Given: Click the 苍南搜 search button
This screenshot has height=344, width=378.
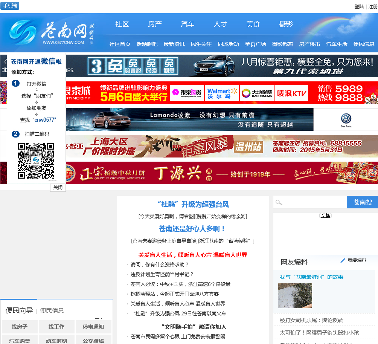Looking at the screenshot, I should (x=362, y=202).
